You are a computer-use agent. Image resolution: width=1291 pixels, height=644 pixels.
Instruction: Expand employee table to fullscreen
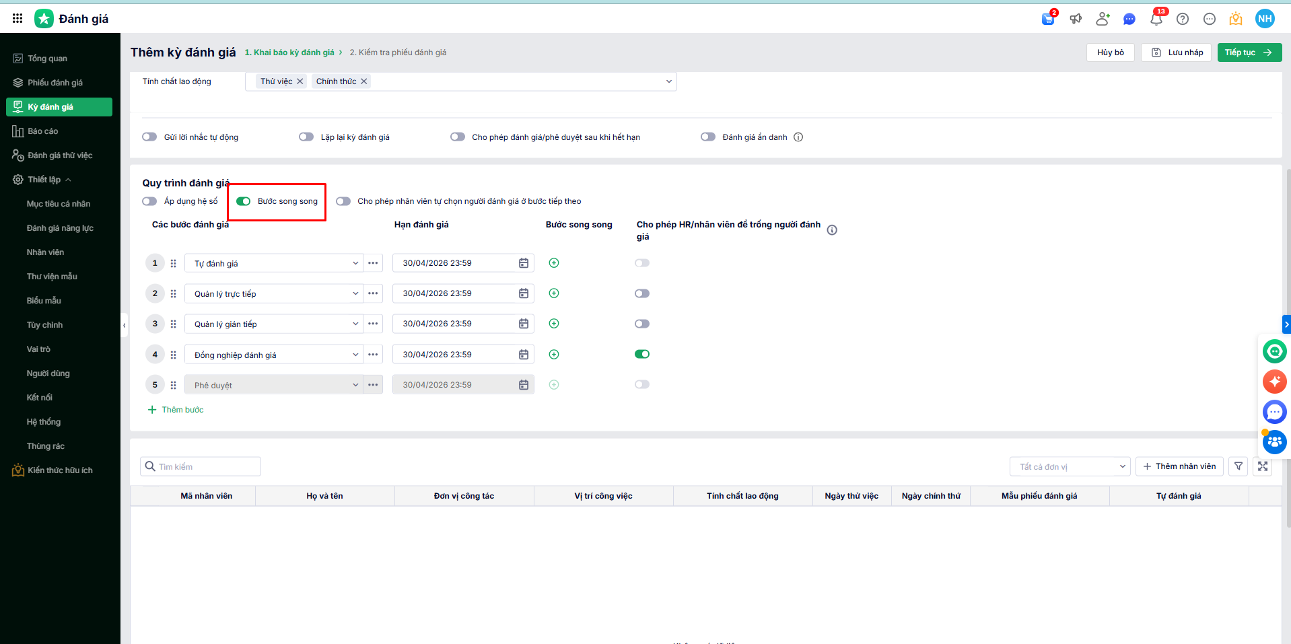tap(1263, 466)
